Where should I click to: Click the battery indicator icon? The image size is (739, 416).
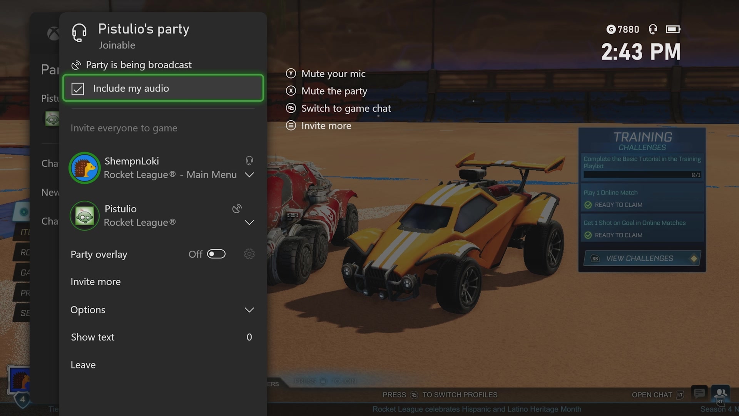pyautogui.click(x=673, y=29)
